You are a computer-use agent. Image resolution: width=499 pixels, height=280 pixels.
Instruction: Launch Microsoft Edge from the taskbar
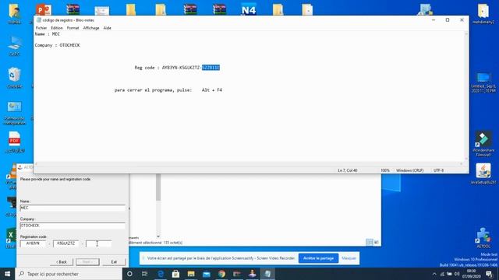point(161,274)
